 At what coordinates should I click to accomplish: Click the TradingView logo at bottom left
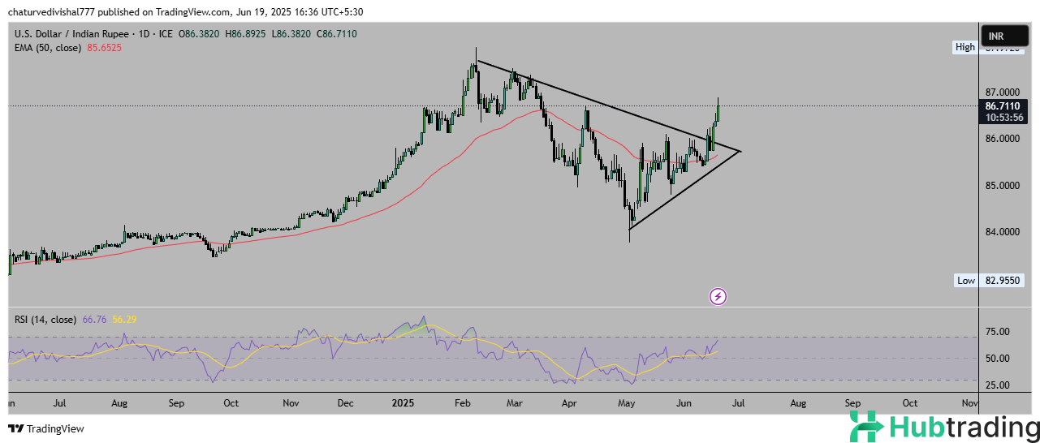tap(46, 428)
